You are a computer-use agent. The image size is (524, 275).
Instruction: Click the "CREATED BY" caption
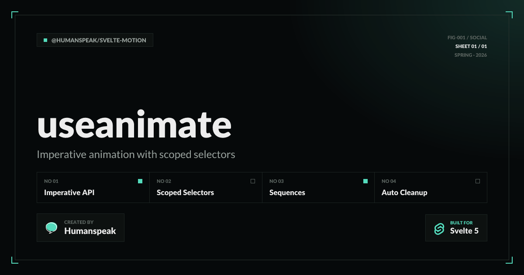pos(79,222)
